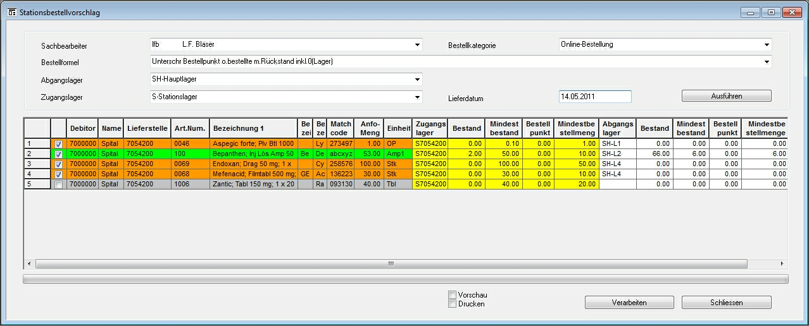Click into the Lieferdatum date field

(594, 97)
